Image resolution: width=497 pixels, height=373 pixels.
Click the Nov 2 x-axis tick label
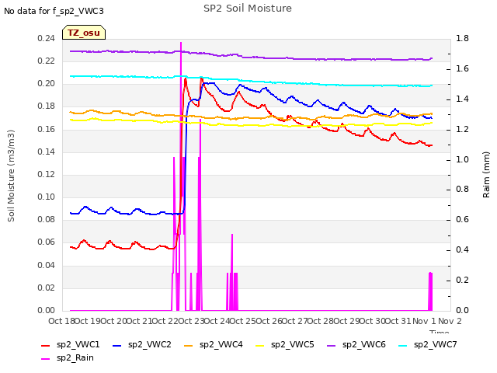click(x=450, y=321)
